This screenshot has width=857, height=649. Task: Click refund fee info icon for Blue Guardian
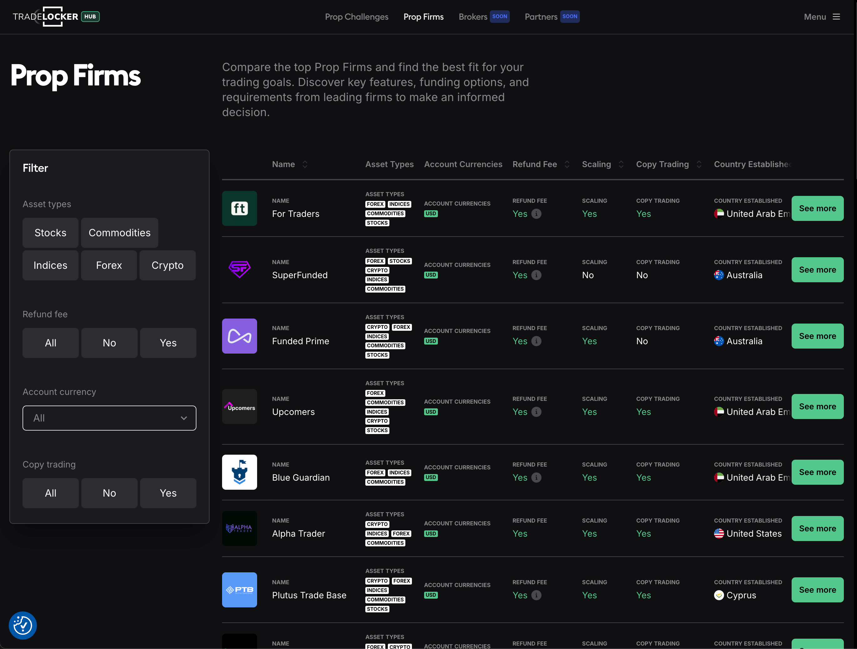[536, 478]
